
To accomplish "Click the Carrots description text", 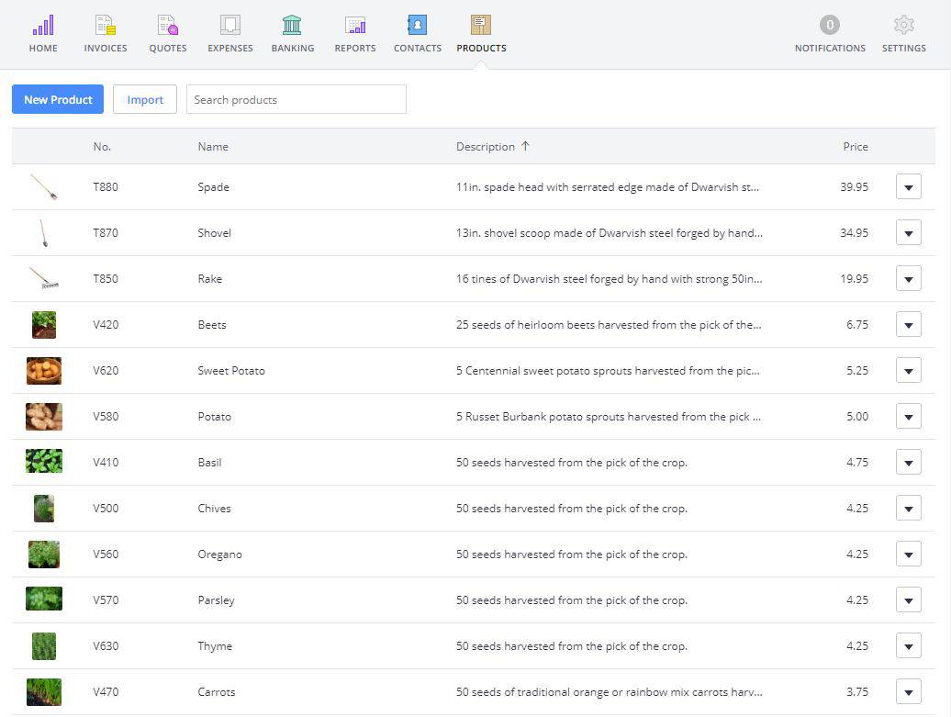I will click(610, 692).
